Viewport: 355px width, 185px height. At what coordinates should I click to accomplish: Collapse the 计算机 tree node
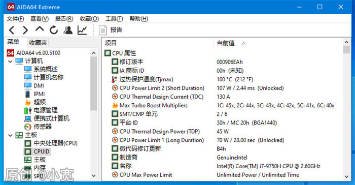pos(10,61)
